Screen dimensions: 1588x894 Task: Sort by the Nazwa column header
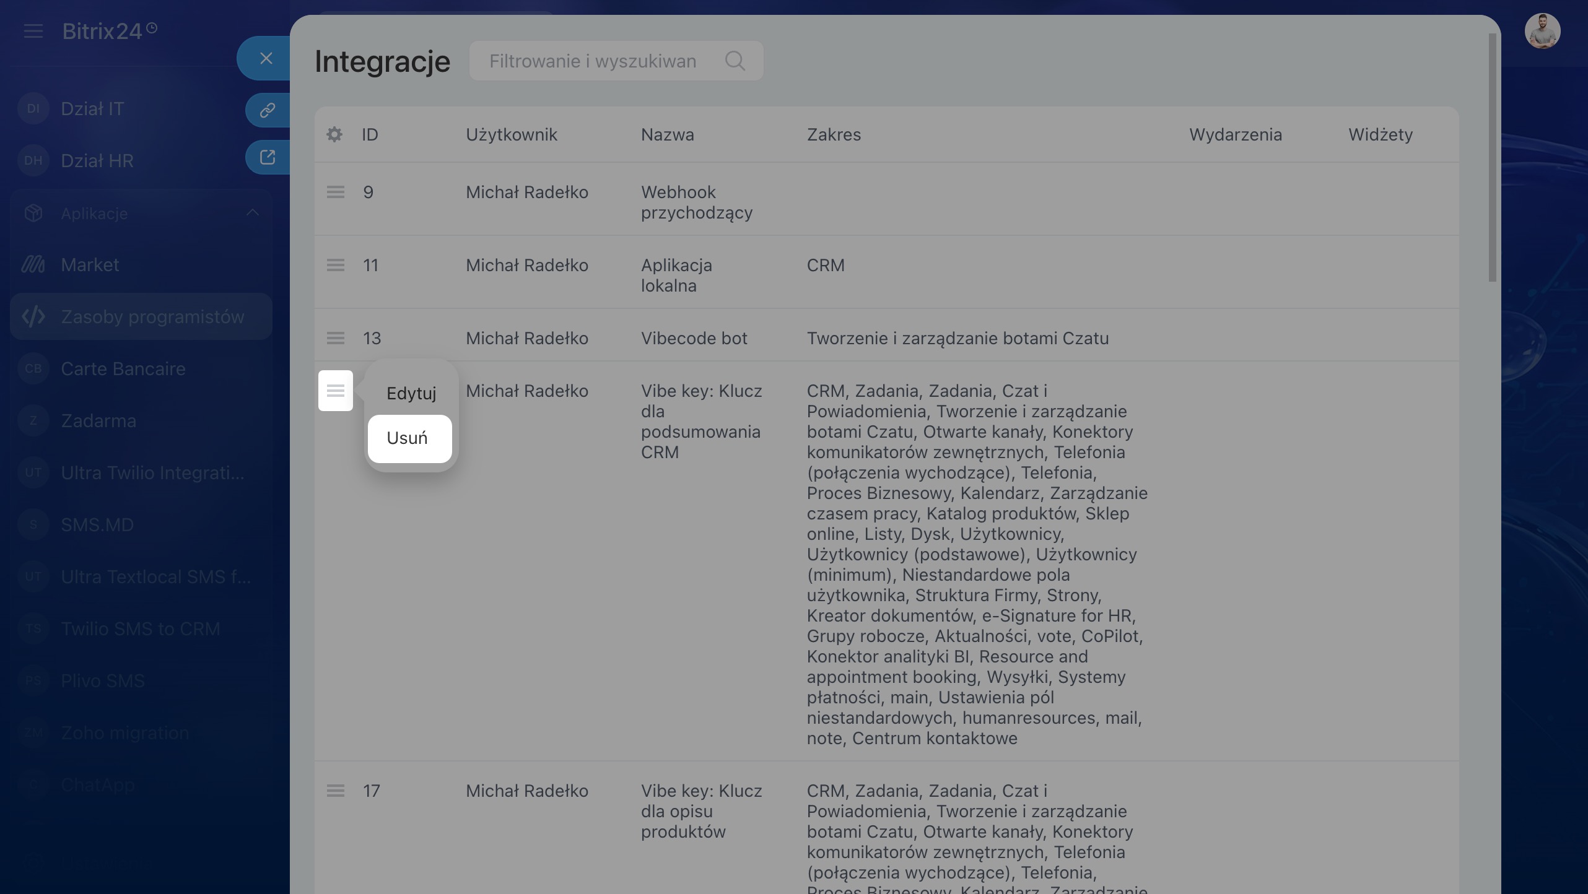click(x=667, y=134)
